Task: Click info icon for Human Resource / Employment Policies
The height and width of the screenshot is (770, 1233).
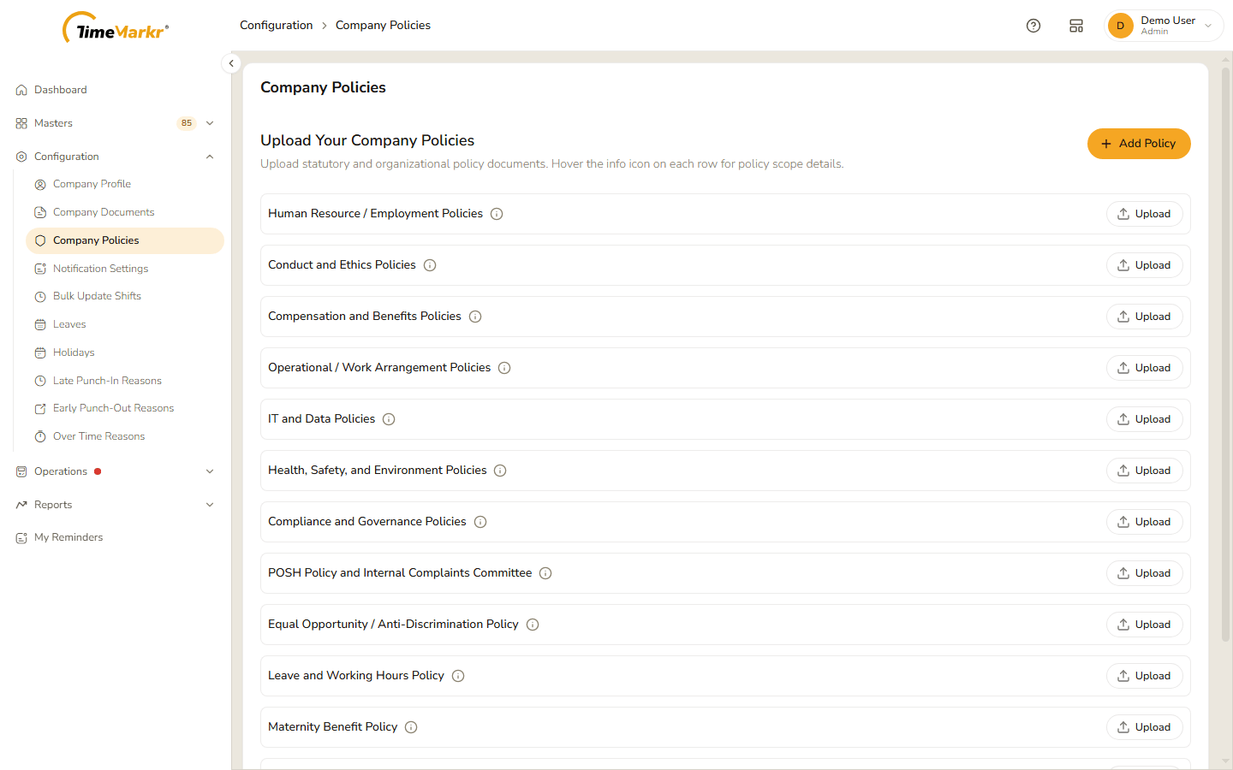Action: pos(497,214)
